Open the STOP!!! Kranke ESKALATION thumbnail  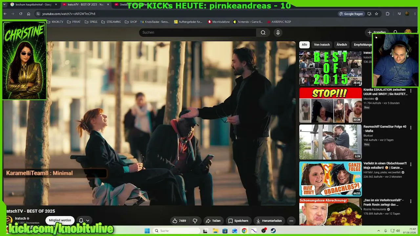point(330,105)
